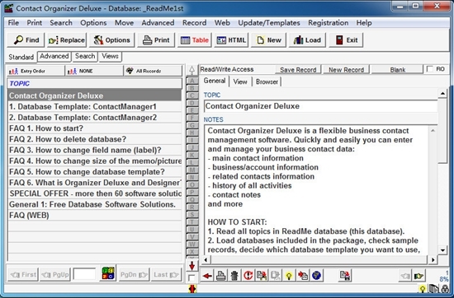Click the HTML toolbar button
Image resolution: width=454 pixels, height=298 pixels.
pyautogui.click(x=231, y=40)
